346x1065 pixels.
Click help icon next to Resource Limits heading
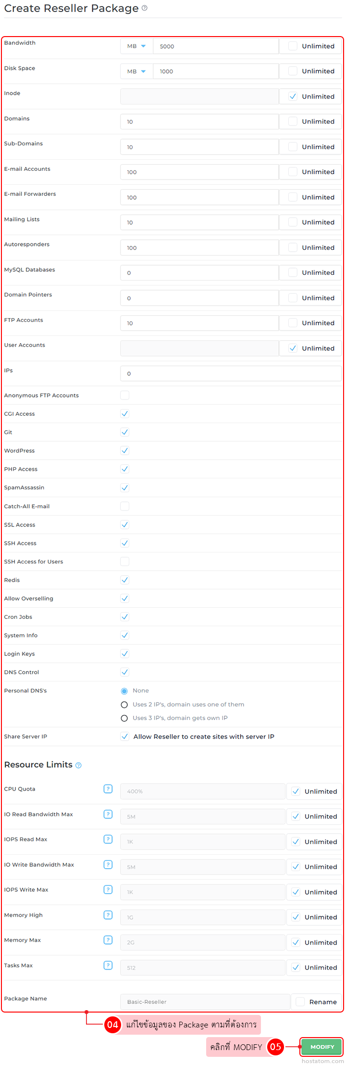pyautogui.click(x=78, y=765)
